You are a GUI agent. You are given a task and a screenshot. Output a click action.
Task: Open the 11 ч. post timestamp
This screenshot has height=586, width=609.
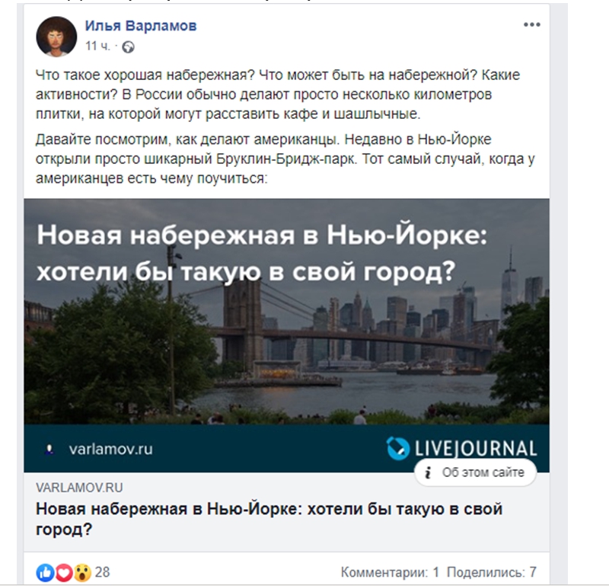[x=97, y=46]
